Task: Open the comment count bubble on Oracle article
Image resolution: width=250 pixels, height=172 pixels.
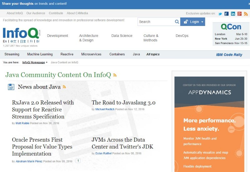Action: pos(78,161)
